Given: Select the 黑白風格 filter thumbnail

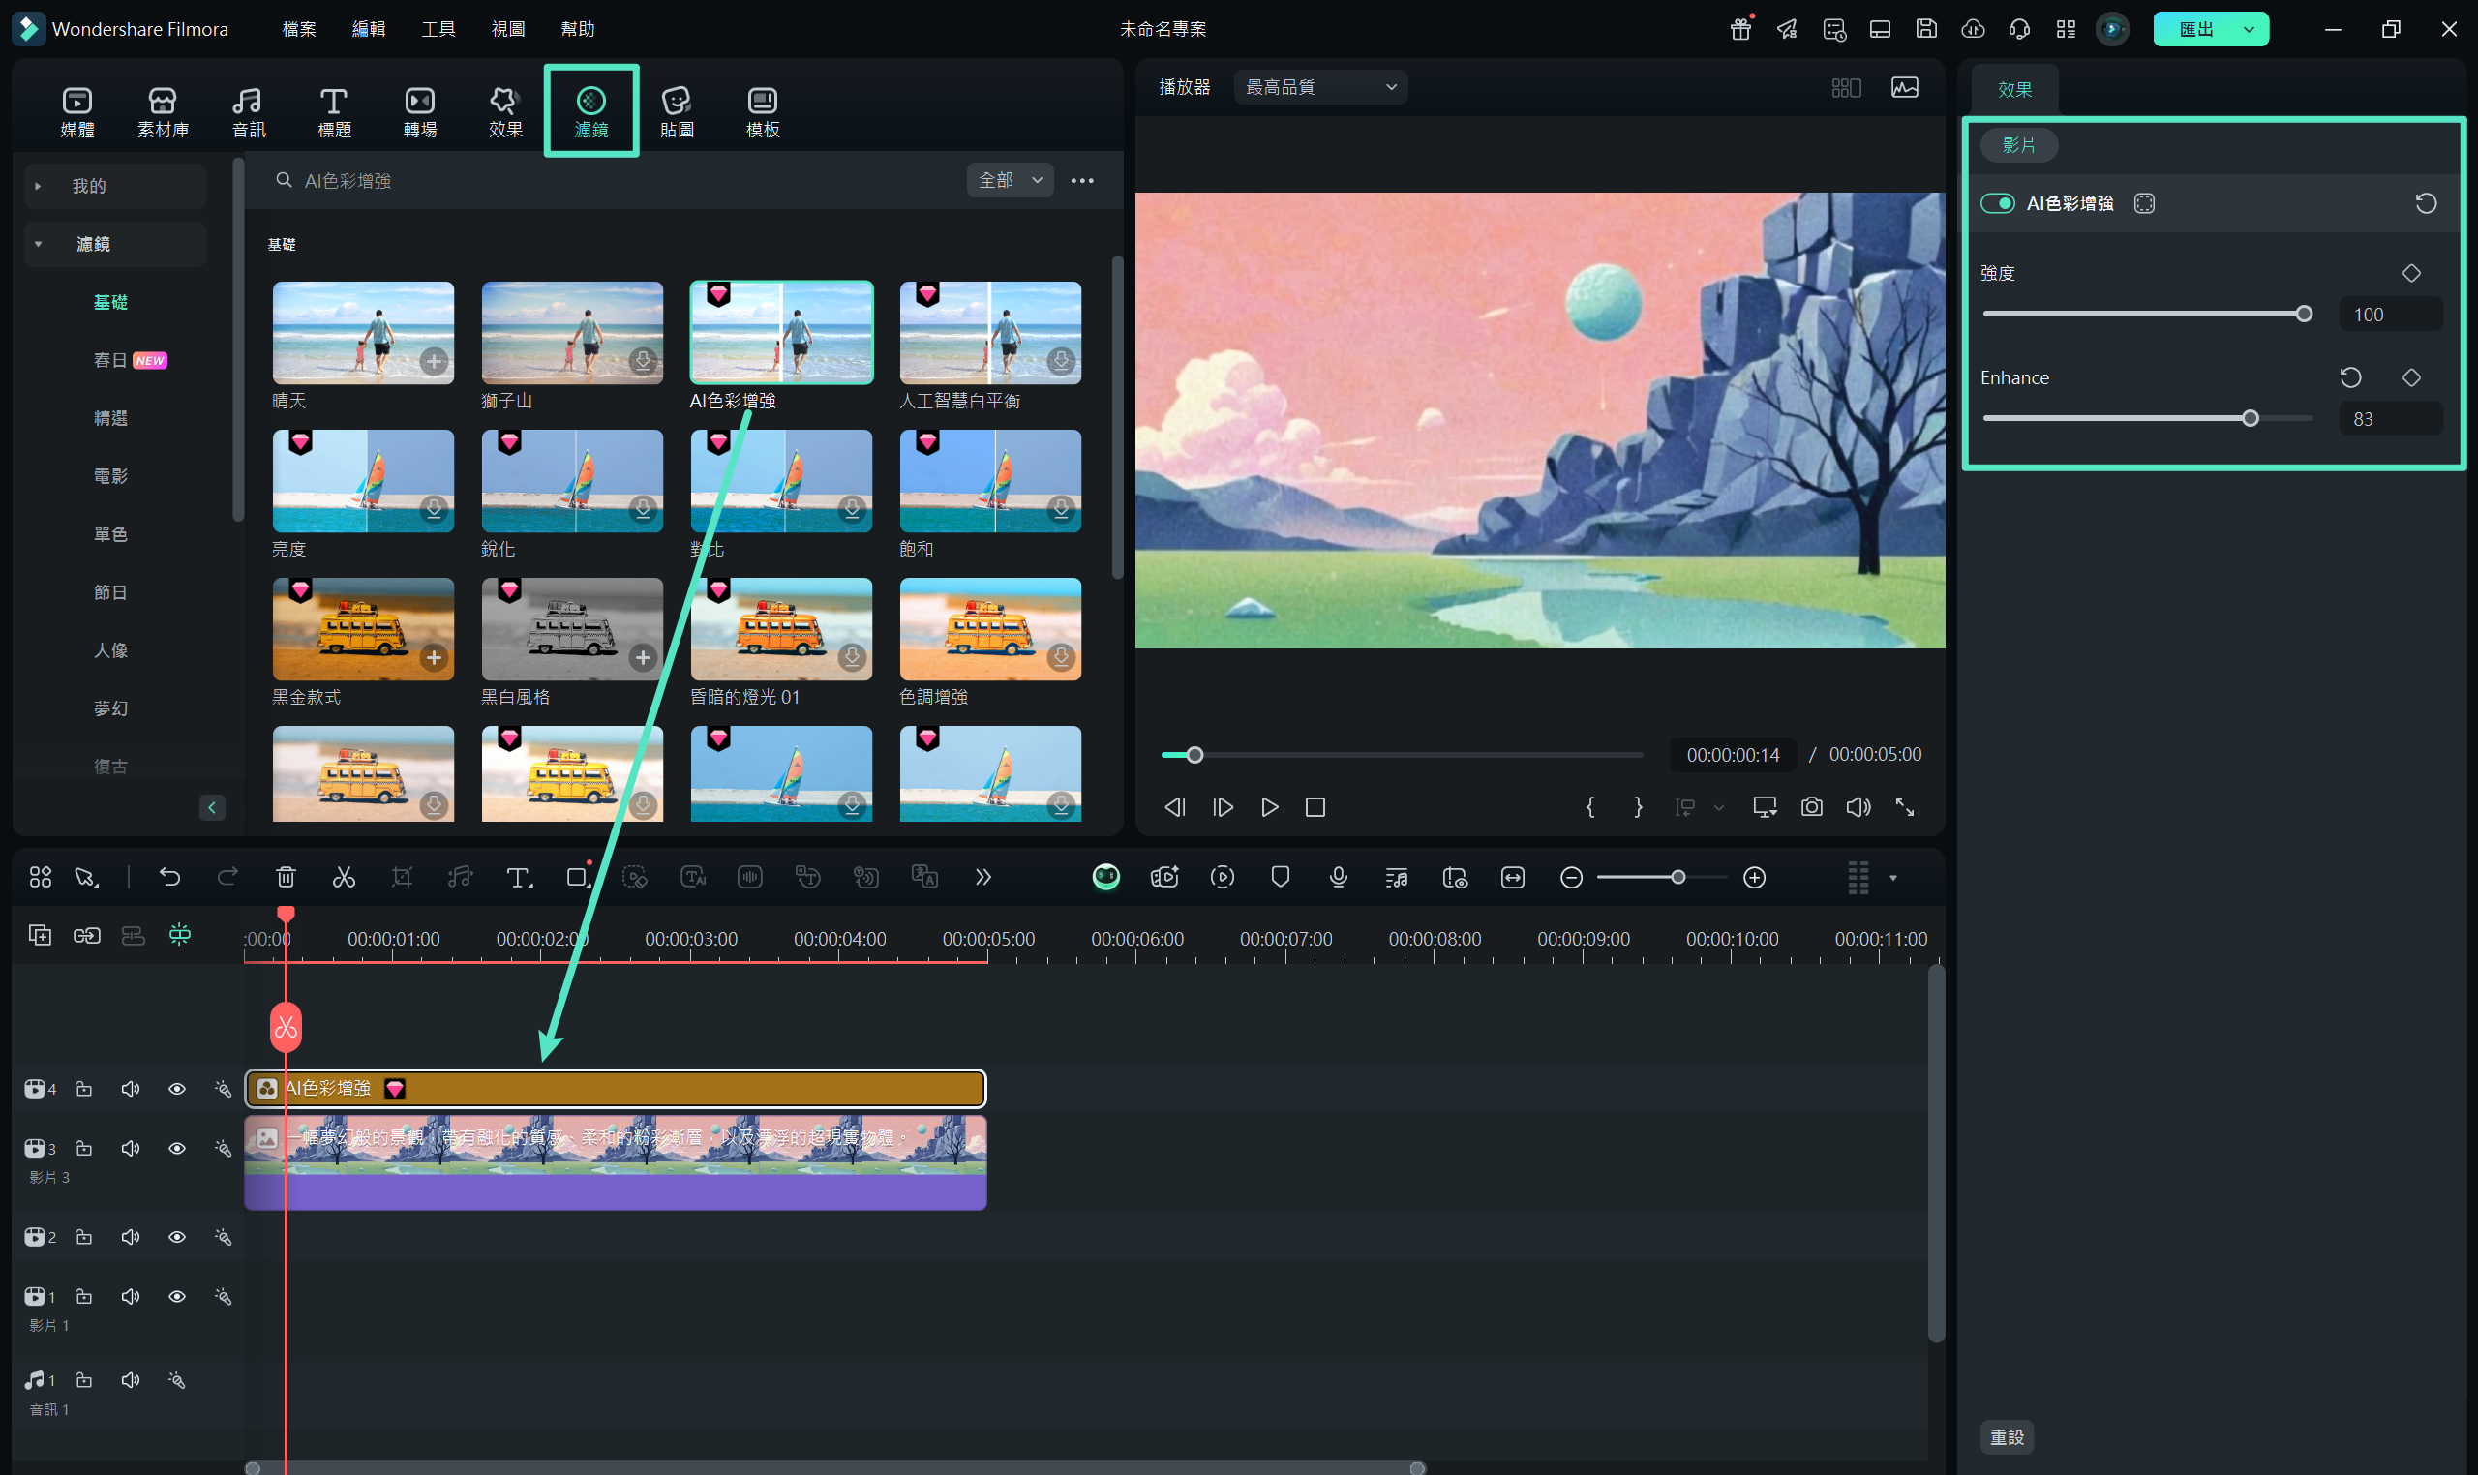Looking at the screenshot, I should (572, 629).
